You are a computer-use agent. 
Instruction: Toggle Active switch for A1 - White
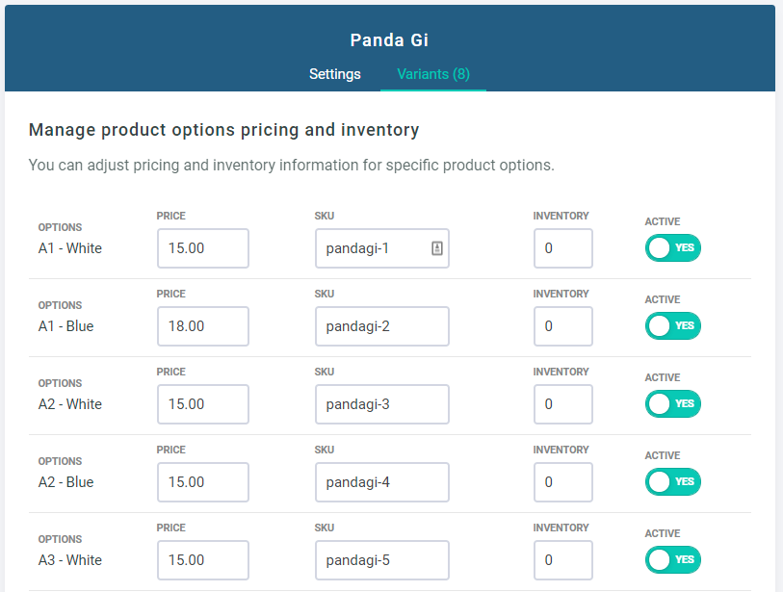point(673,248)
